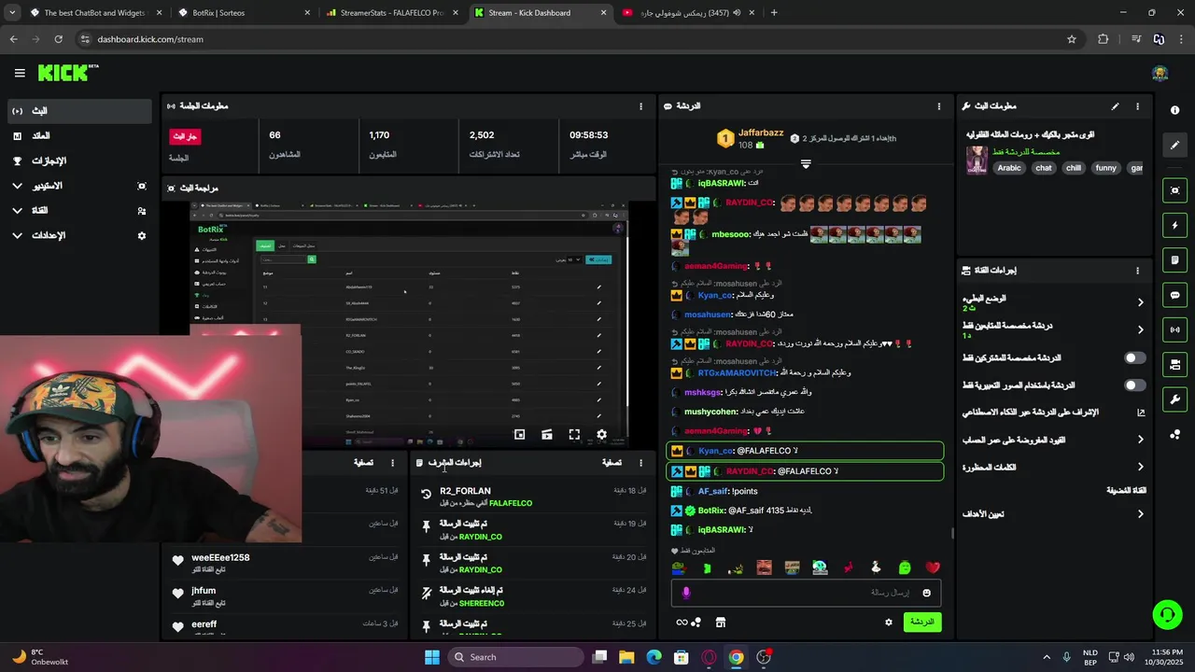Click the message input field
The height and width of the screenshot is (672, 1195).
click(x=806, y=593)
